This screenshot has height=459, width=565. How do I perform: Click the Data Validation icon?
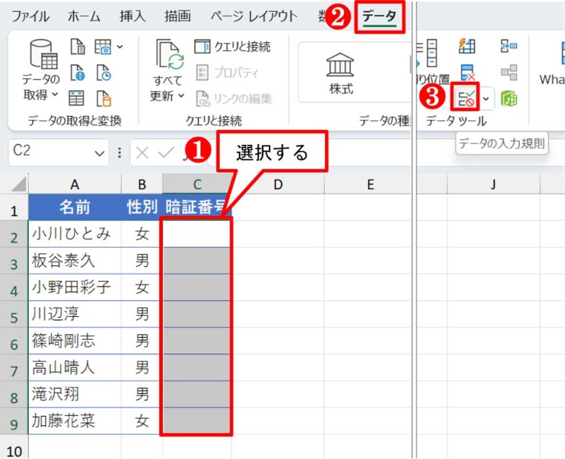point(466,98)
